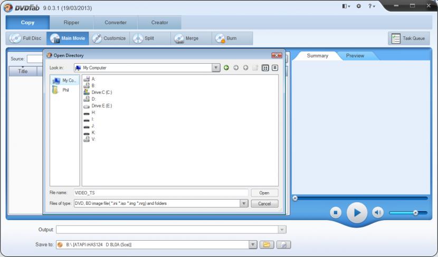This screenshot has width=438, height=257.
Task: Select My Computer in sidebar
Action: pos(64,81)
